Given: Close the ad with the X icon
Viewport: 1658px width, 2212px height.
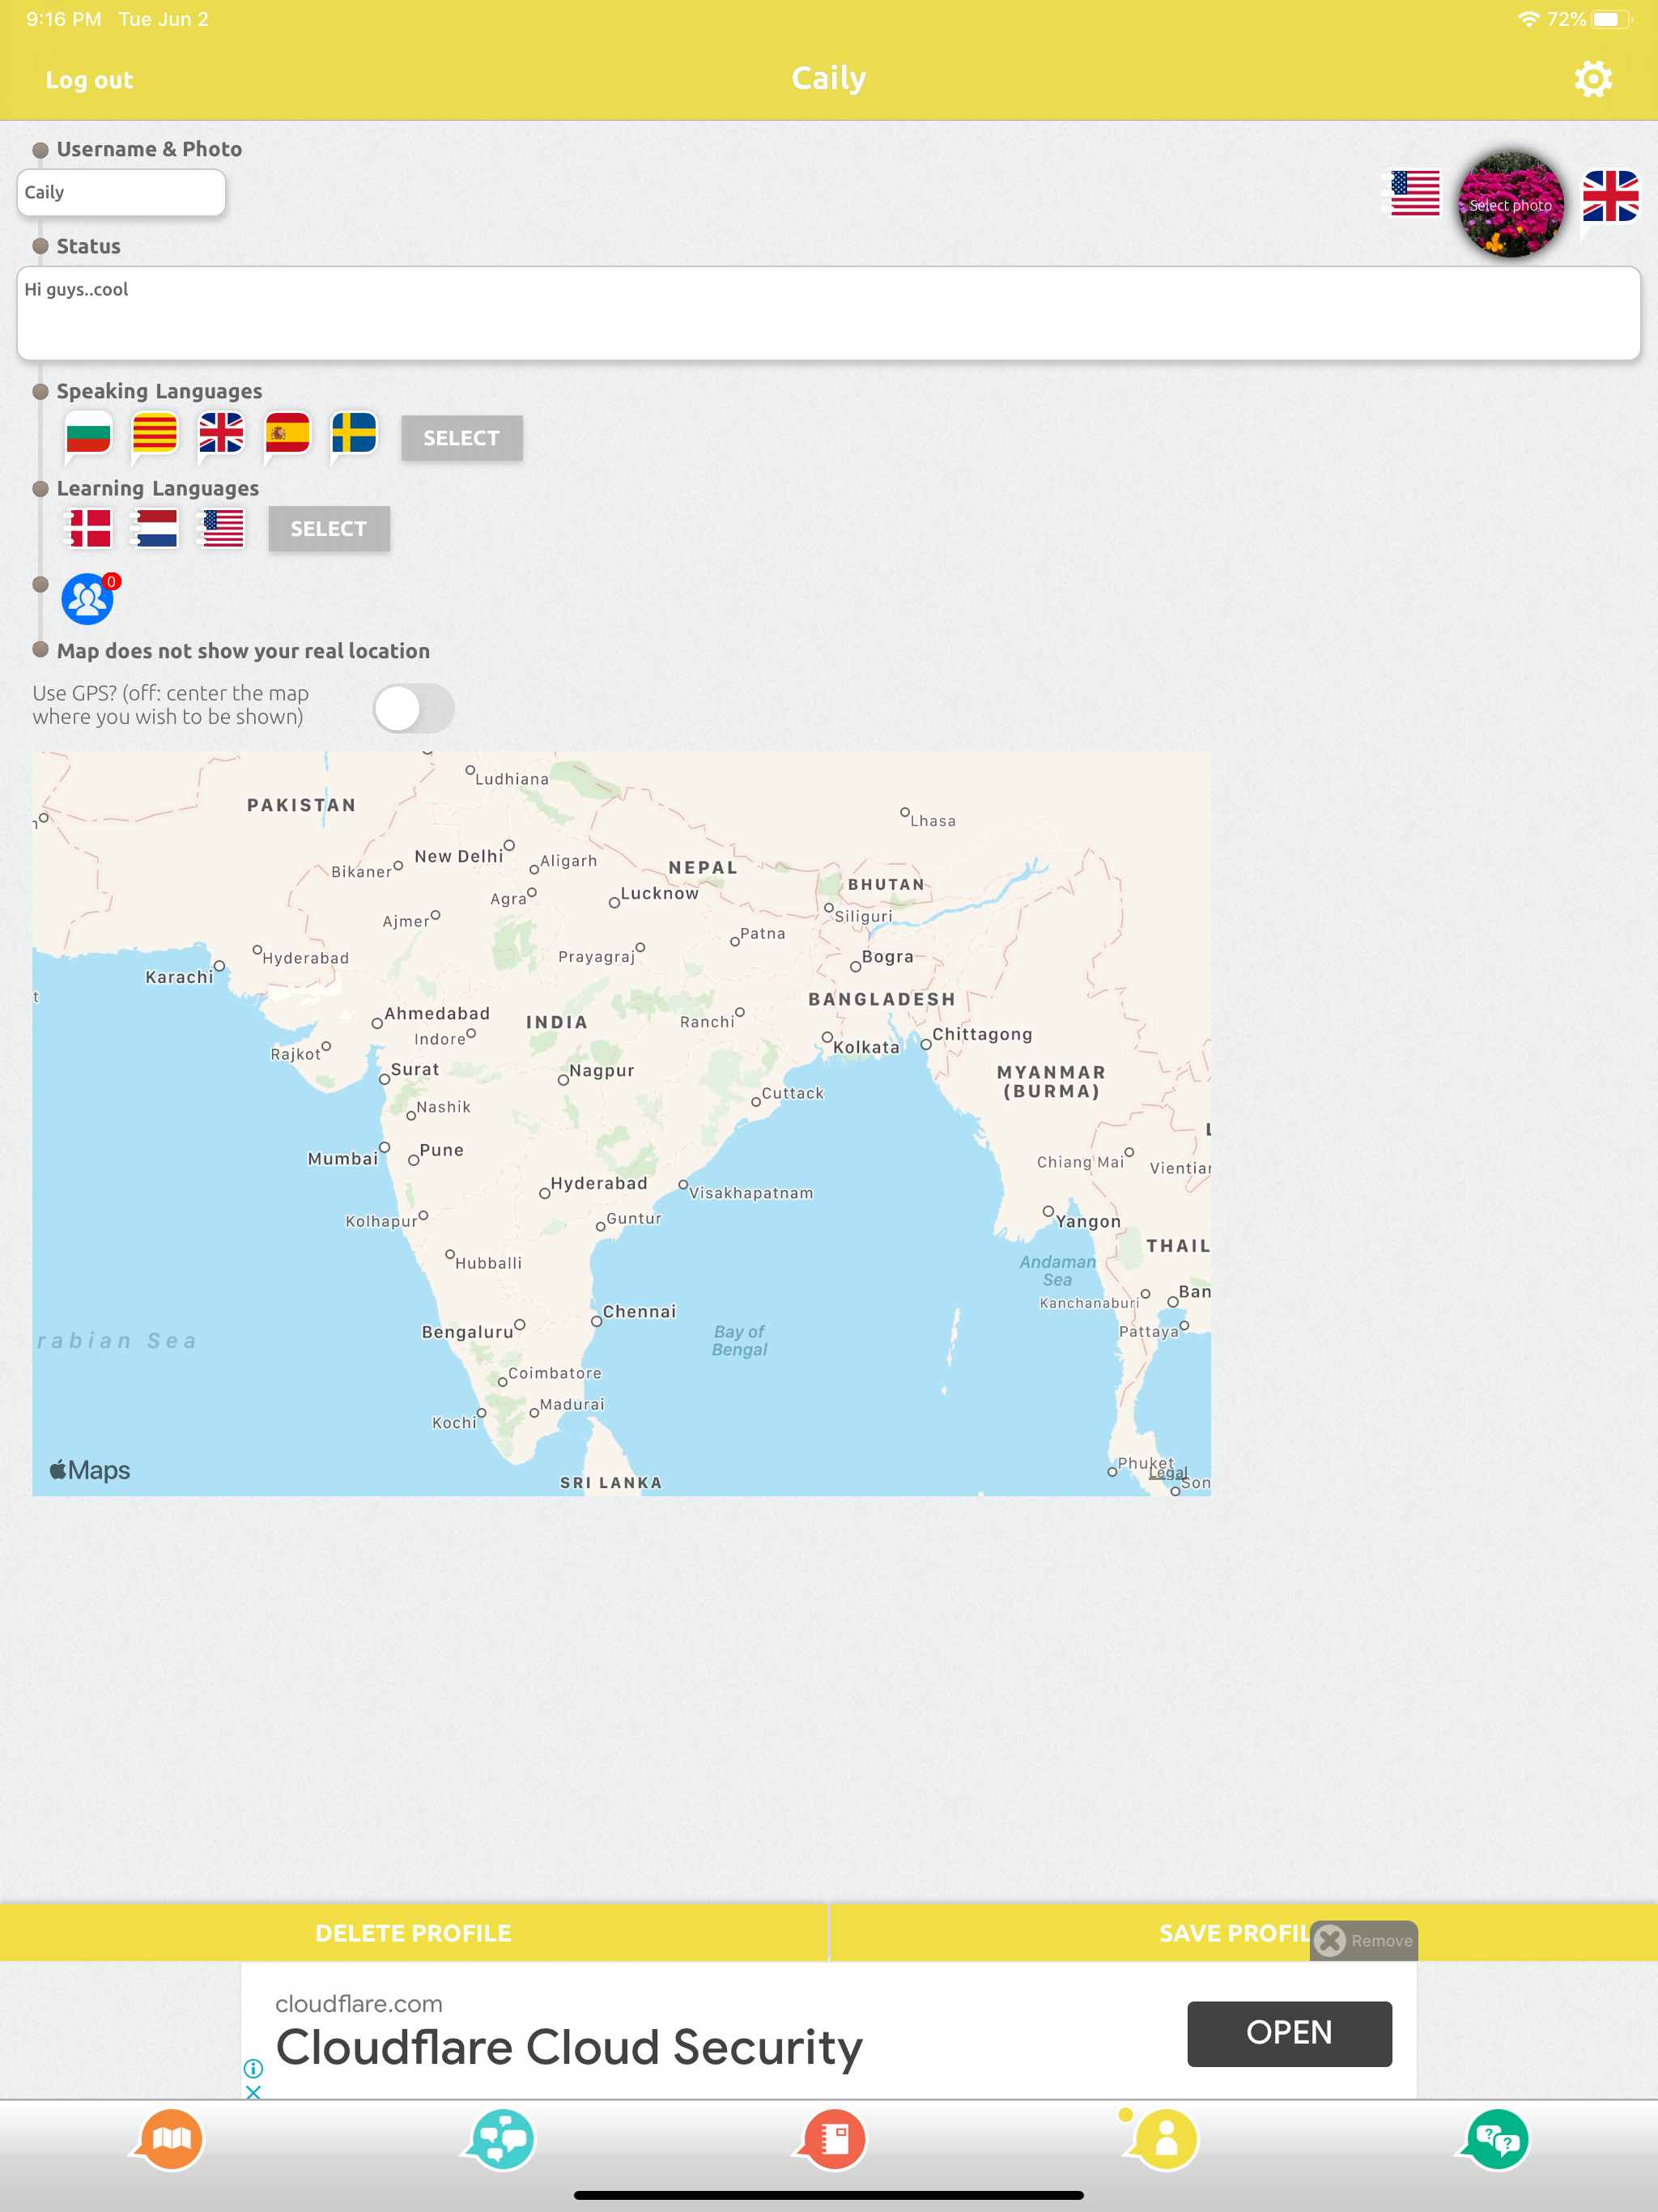Looking at the screenshot, I should point(253,2091).
